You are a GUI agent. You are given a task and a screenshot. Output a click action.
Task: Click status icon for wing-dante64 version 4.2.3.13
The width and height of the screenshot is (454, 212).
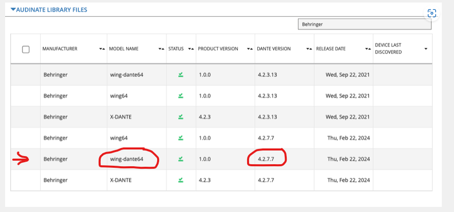(180, 75)
